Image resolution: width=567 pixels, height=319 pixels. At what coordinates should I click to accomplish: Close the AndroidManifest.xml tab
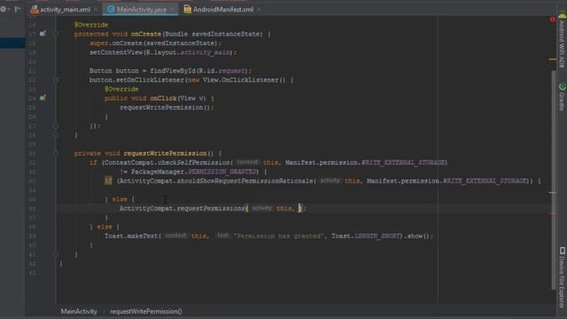pos(259,10)
